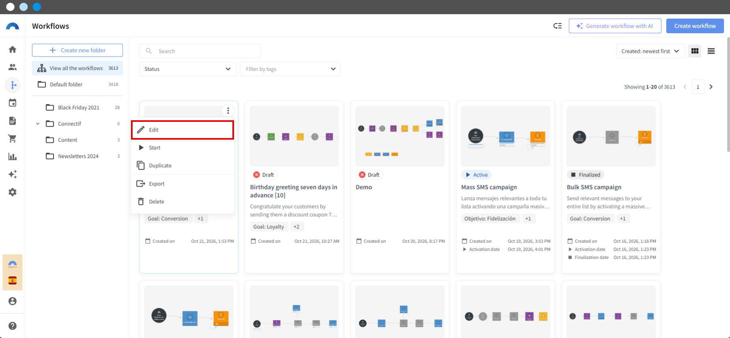This screenshot has height=338, width=730.
Task: Open the shopping cart icon in sidebar
Action: click(x=13, y=138)
